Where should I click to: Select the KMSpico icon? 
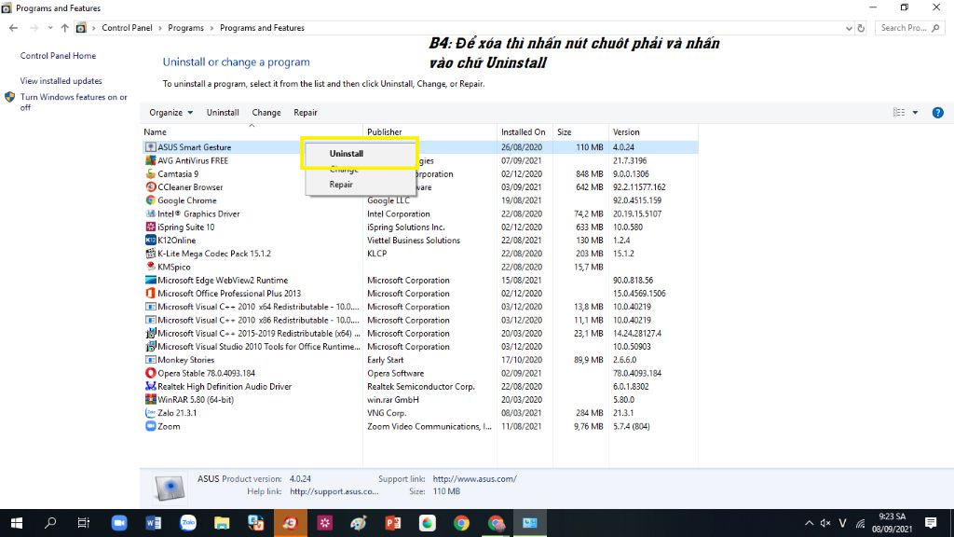[150, 267]
